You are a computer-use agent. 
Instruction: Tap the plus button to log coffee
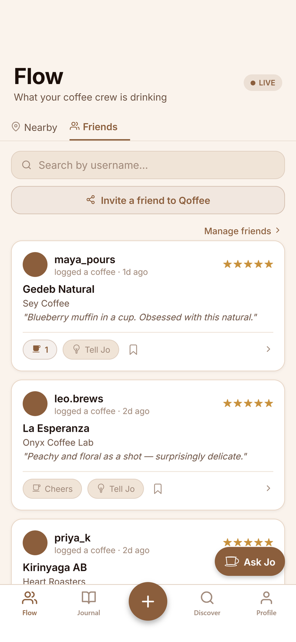[x=148, y=601]
